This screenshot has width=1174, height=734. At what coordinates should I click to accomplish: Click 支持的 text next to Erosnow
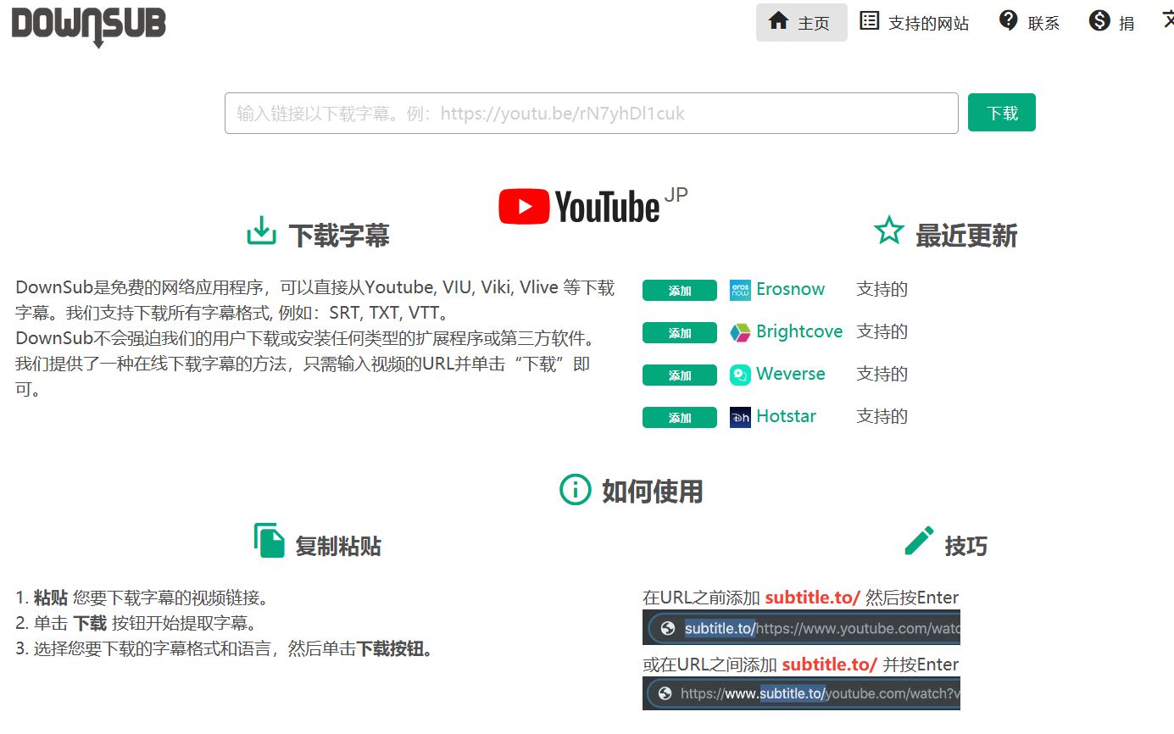(x=882, y=289)
